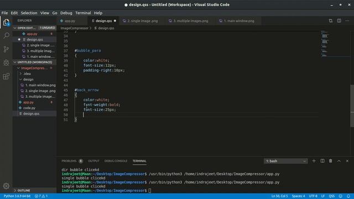The height and width of the screenshot is (199, 354).
Task: Kill the terminal with trash icon
Action: click(331, 161)
